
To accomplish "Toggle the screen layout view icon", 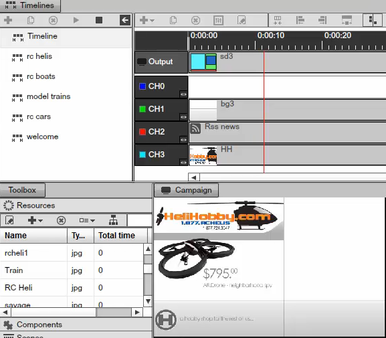I will click(x=373, y=20).
